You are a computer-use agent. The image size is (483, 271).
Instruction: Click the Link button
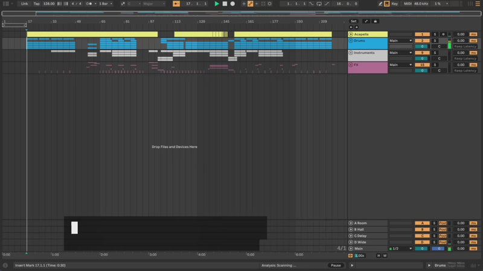[24, 4]
